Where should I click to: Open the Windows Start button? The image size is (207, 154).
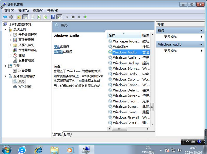pos(7,150)
